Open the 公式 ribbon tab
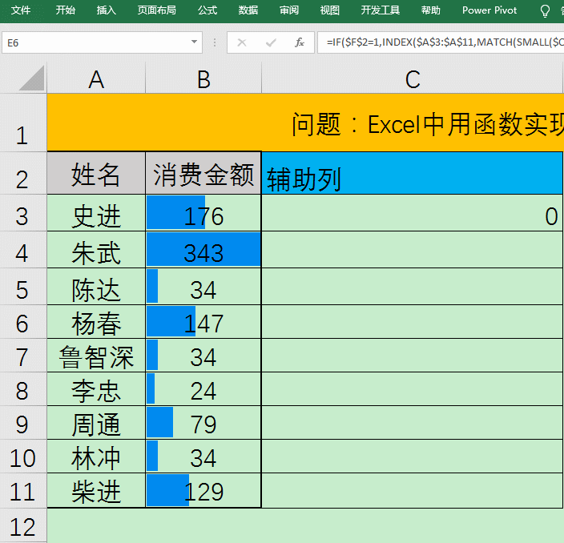The image size is (564, 543). pos(207,10)
